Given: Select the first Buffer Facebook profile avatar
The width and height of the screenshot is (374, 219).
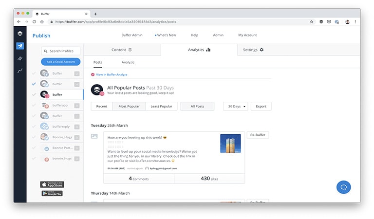Looking at the screenshot, I should coord(44,73).
